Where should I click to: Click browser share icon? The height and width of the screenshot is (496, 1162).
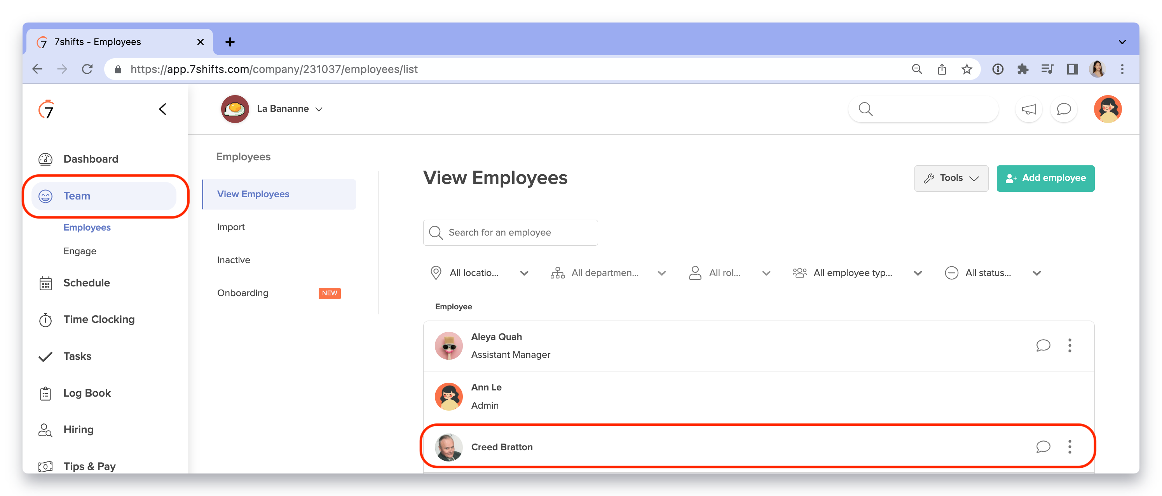point(942,69)
